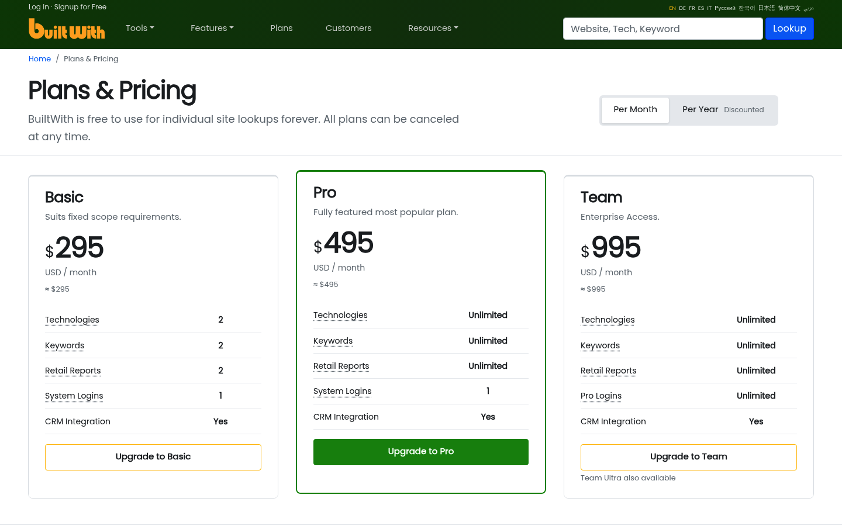Click Technologies in the Team plan

click(x=608, y=320)
